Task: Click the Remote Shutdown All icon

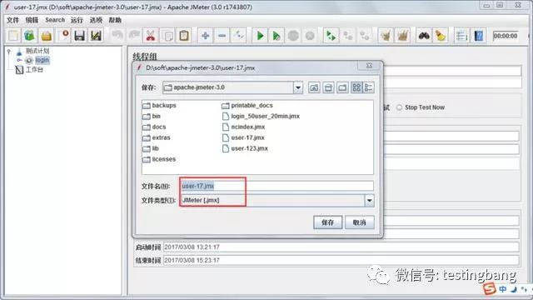Action: 365,35
